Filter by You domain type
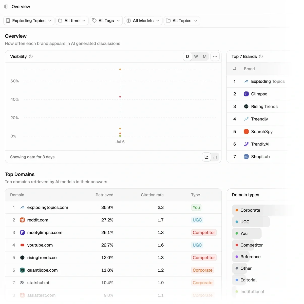The height and width of the screenshot is (304, 304). 247,234
